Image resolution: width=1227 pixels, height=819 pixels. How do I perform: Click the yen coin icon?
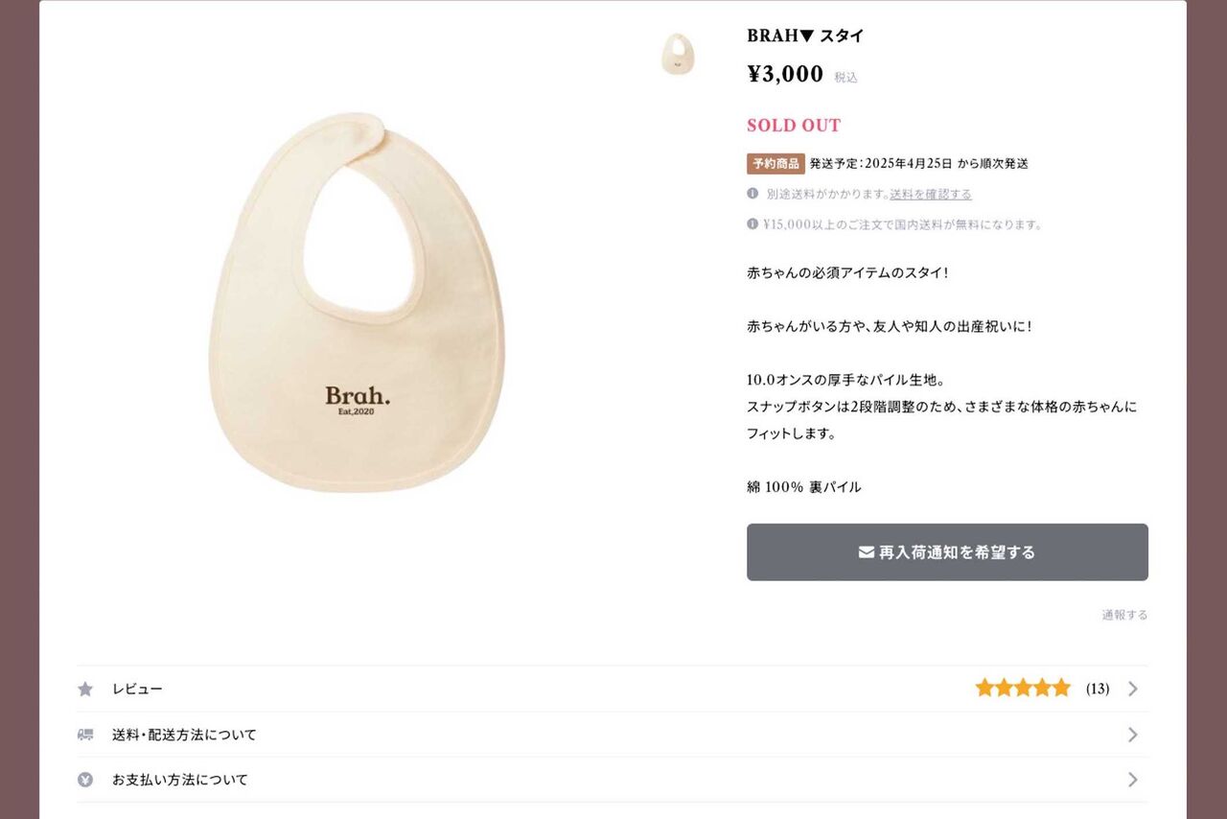pos(85,780)
